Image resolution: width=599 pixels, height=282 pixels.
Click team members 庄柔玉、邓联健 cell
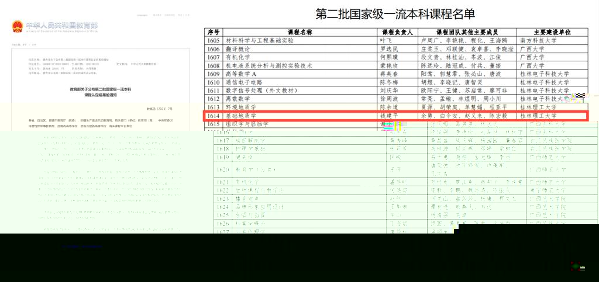click(467, 49)
